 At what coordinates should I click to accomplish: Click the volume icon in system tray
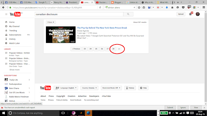[x=184, y=113]
